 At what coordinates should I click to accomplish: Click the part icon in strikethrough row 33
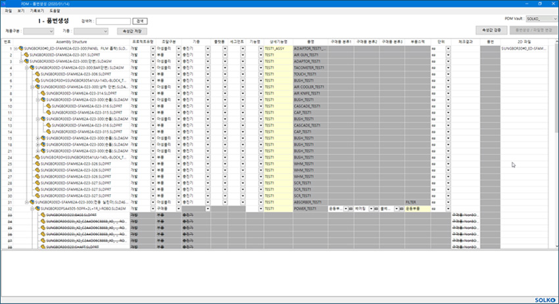pyautogui.click(x=43, y=215)
